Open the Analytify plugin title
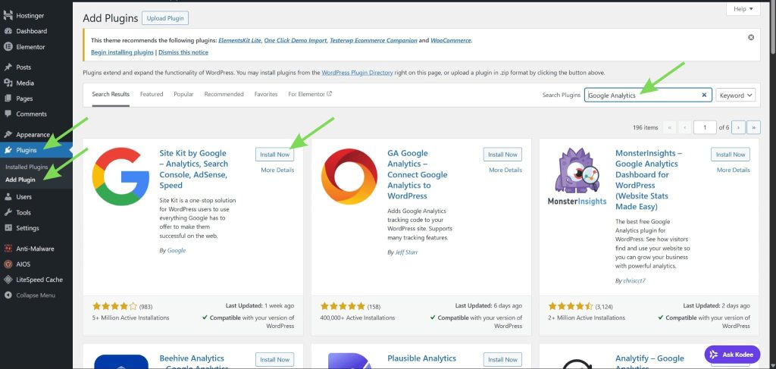 click(649, 361)
